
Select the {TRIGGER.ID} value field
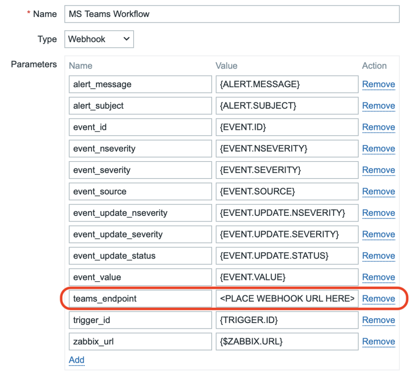click(x=287, y=320)
